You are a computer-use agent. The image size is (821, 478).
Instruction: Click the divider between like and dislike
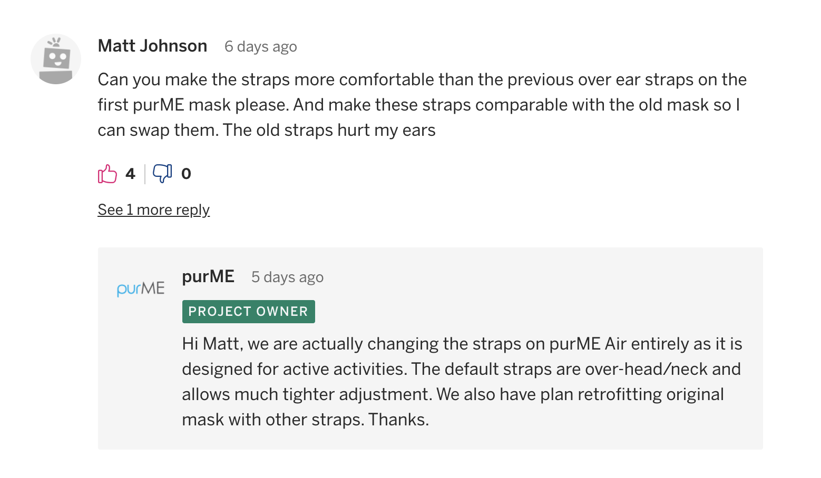click(145, 174)
